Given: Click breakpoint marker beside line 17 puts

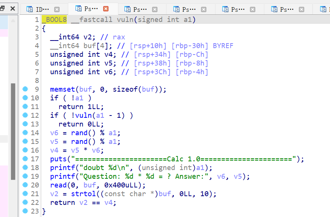Looking at the screenshot, I should click(x=25, y=159).
